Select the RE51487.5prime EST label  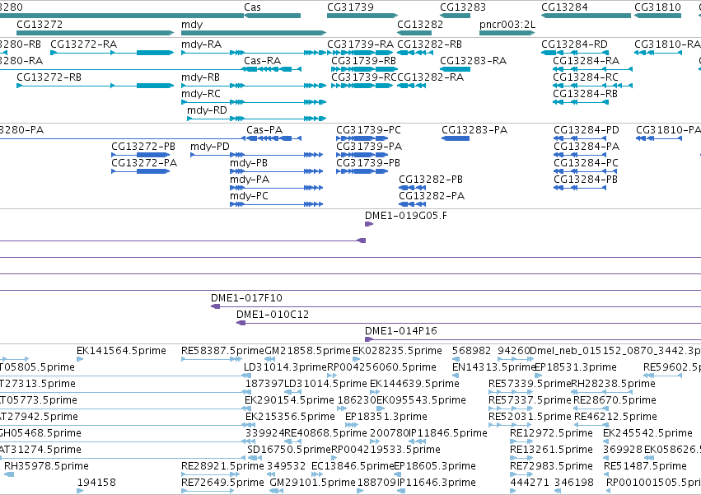[x=645, y=466]
